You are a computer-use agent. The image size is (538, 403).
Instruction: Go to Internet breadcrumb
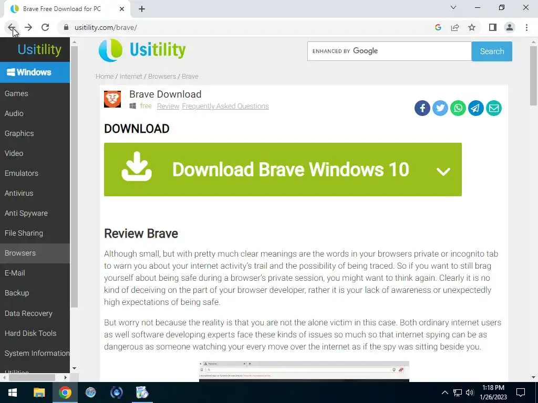click(131, 77)
